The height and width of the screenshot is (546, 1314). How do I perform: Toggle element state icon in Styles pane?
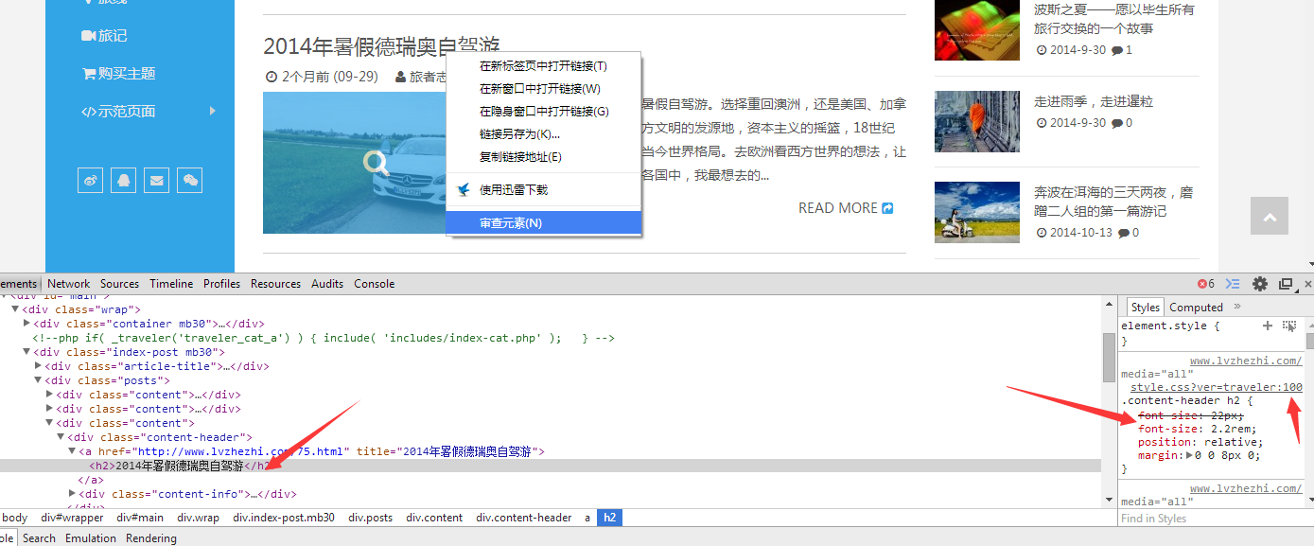coord(1288,326)
